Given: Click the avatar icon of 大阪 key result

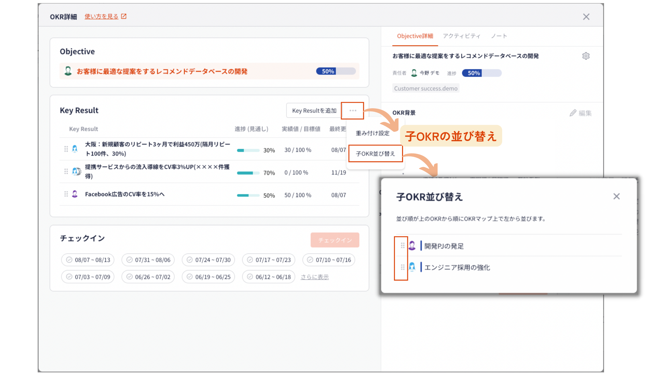Looking at the screenshot, I should [75, 149].
